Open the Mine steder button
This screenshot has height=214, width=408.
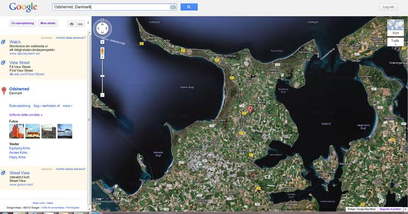click(x=48, y=23)
